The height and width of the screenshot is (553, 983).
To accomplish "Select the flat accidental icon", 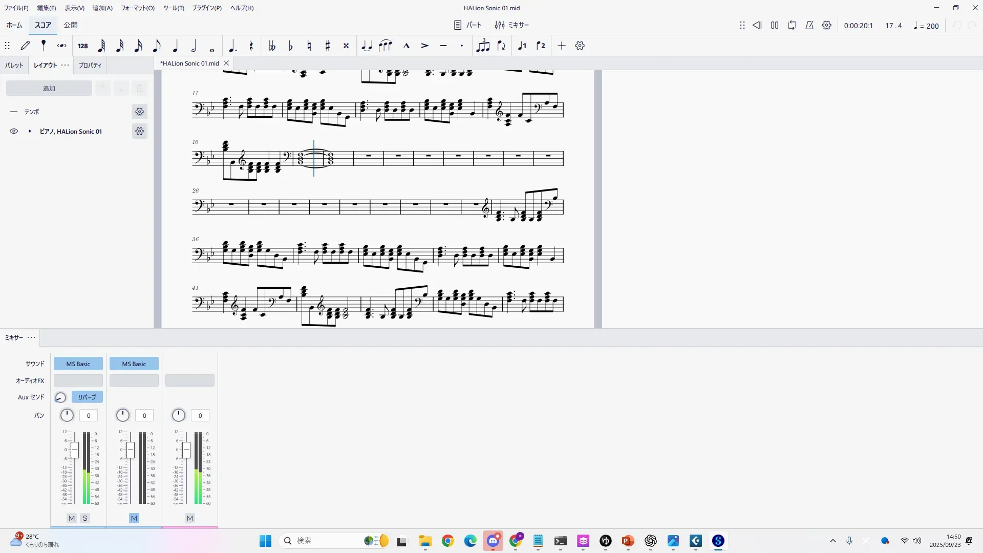I will point(290,46).
